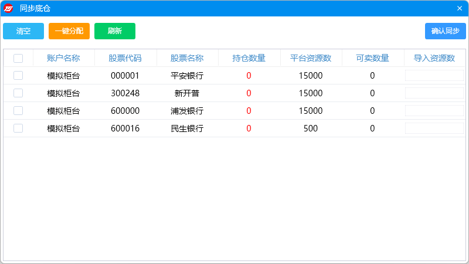Toggle the select-all checkbox in header

pos(18,58)
